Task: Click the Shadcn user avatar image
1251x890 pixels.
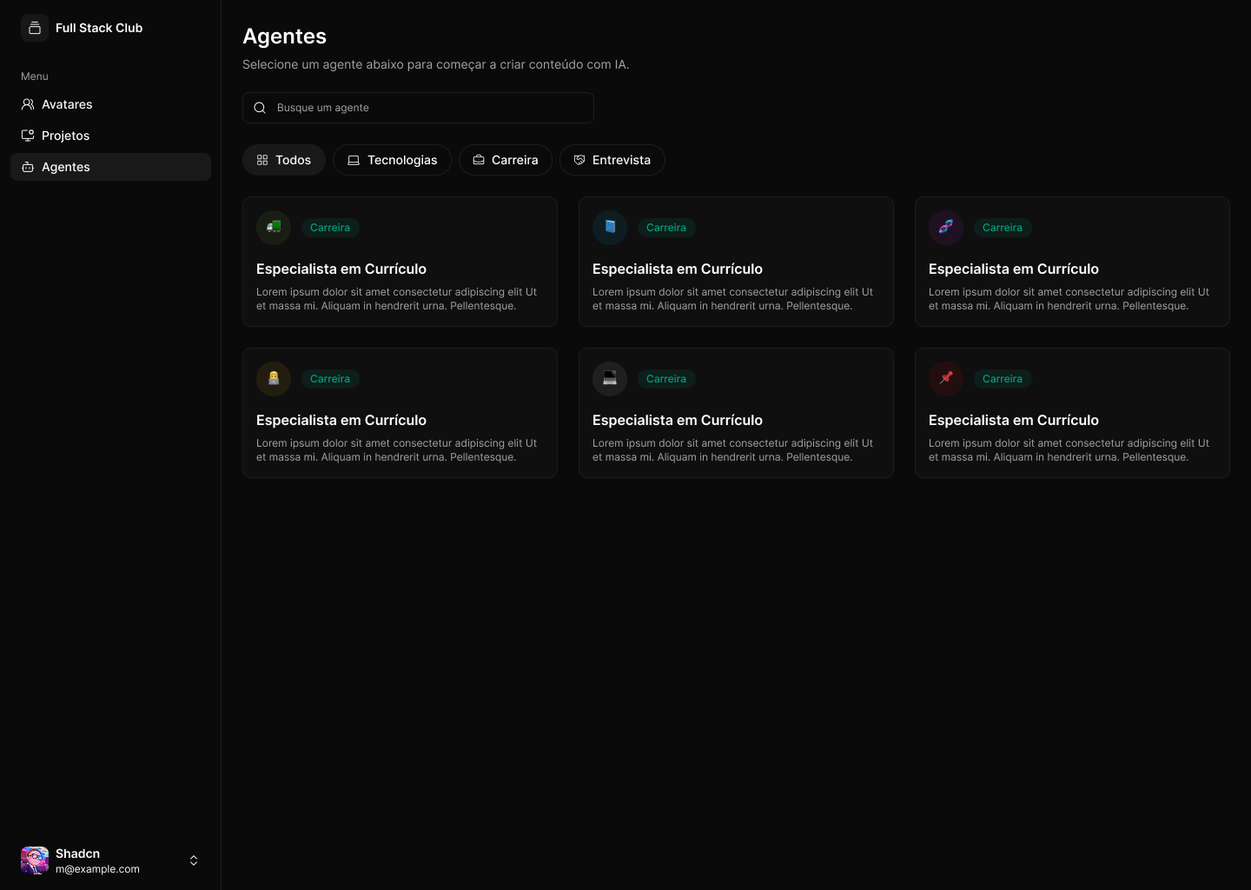Action: (x=35, y=860)
